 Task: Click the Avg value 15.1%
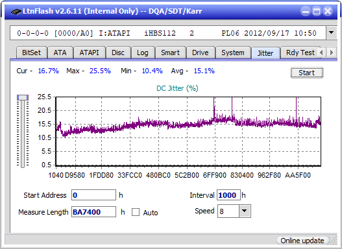[204, 71]
